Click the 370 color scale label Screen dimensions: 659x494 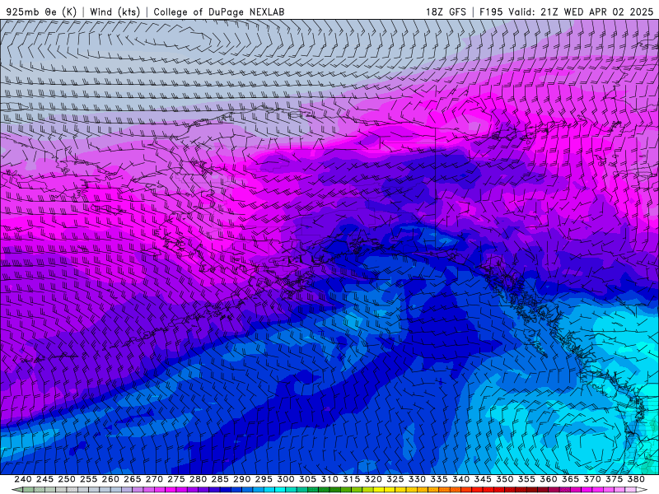tap(592, 479)
